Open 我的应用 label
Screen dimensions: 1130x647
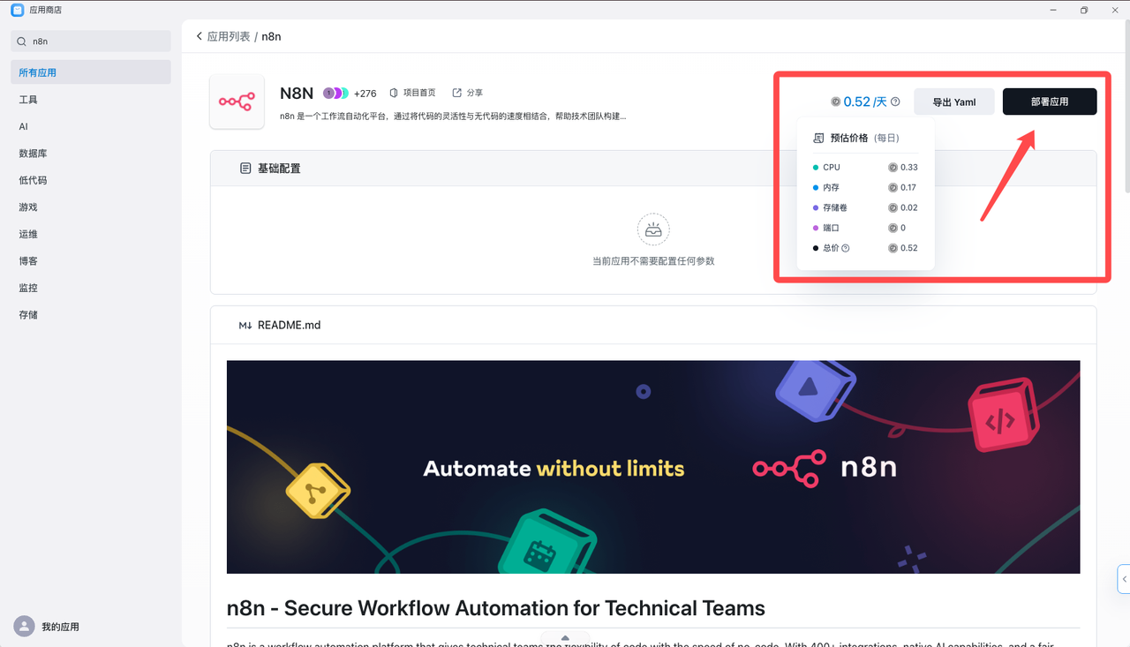(60, 627)
